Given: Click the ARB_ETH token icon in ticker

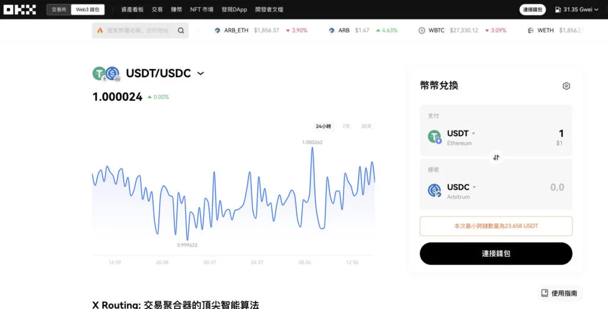Looking at the screenshot, I should point(217,31).
